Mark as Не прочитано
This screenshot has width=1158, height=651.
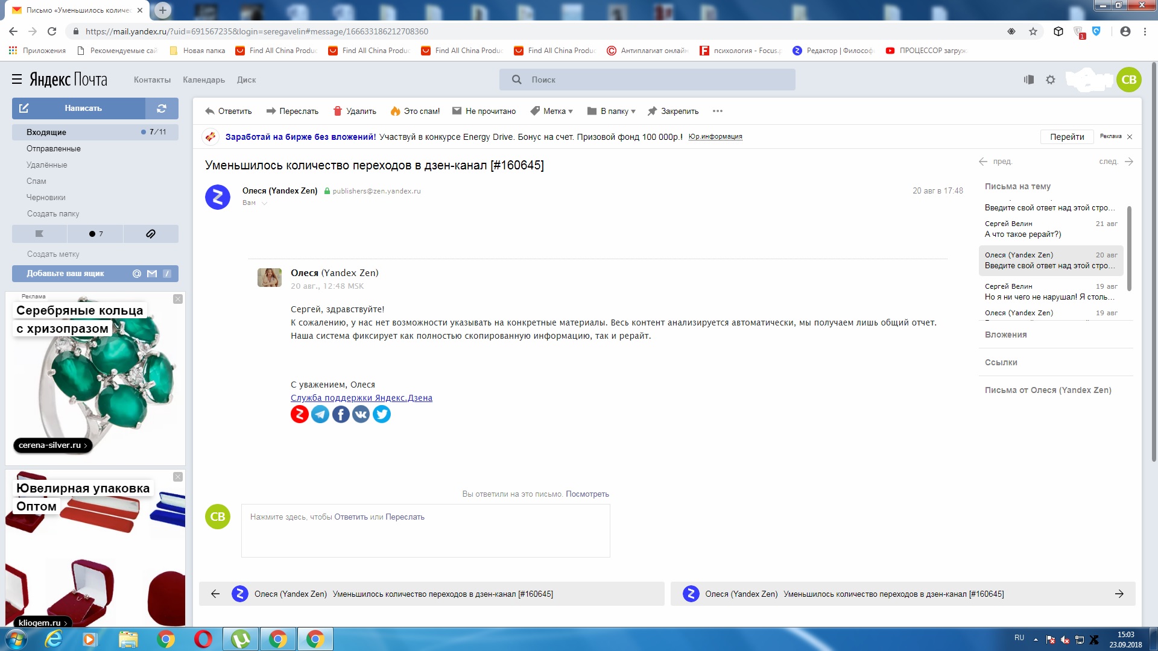click(x=484, y=111)
